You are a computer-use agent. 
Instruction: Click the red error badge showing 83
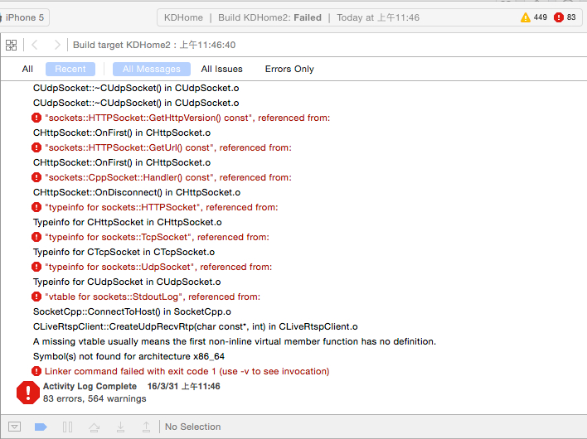(559, 17)
